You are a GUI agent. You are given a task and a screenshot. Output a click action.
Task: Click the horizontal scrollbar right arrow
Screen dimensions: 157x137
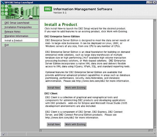(152, 130)
